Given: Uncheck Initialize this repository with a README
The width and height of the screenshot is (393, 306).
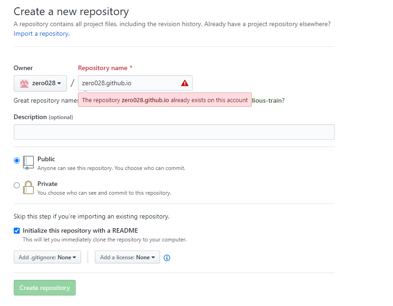Looking at the screenshot, I should tap(17, 230).
